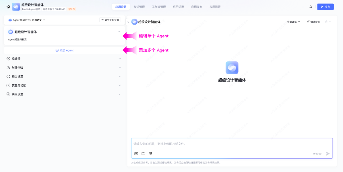
Task: Send the message with the arrow icon
Action: (x=328, y=154)
